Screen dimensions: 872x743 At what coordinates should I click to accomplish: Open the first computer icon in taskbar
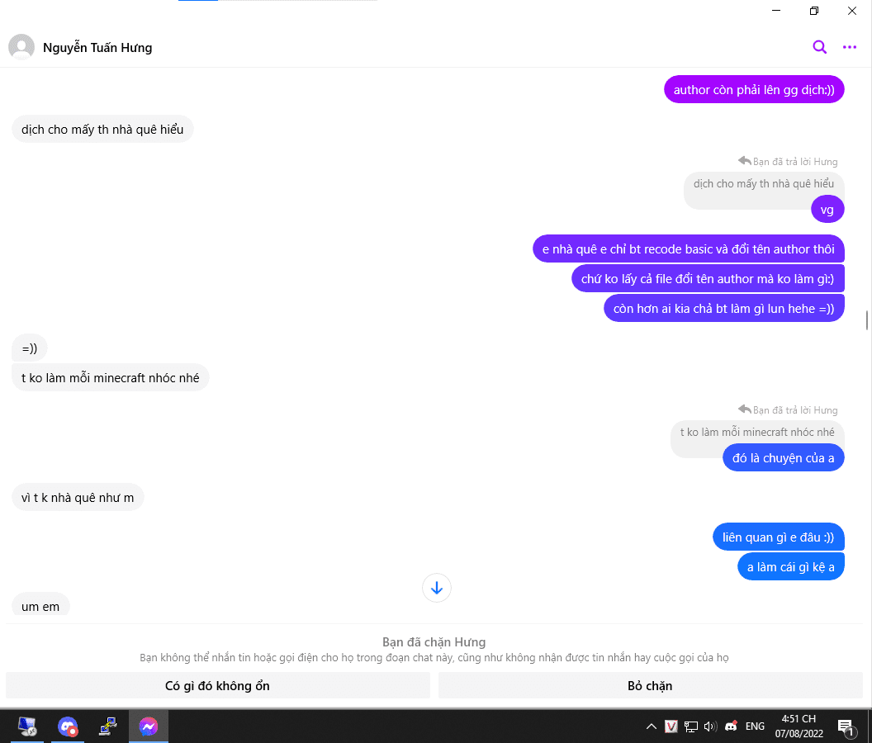coord(27,726)
